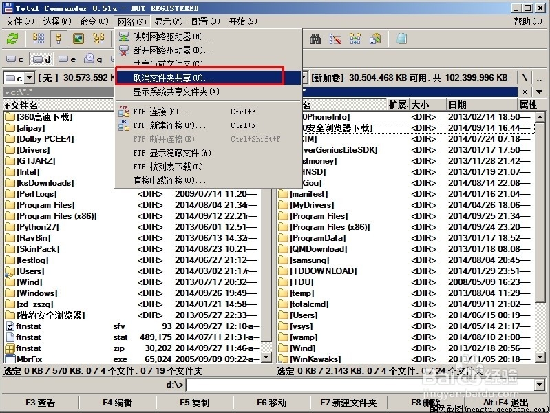Open the Tree view toolbar icon
This screenshot has width=550, height=413.
click(98, 39)
